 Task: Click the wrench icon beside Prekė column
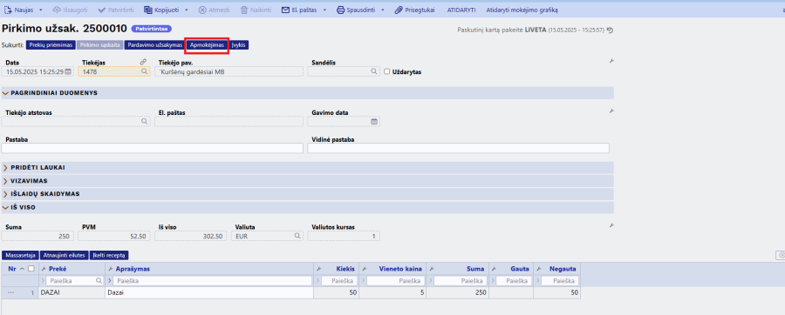[x=43, y=269]
